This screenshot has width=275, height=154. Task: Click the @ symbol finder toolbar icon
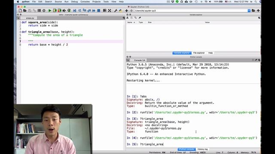click(44, 11)
